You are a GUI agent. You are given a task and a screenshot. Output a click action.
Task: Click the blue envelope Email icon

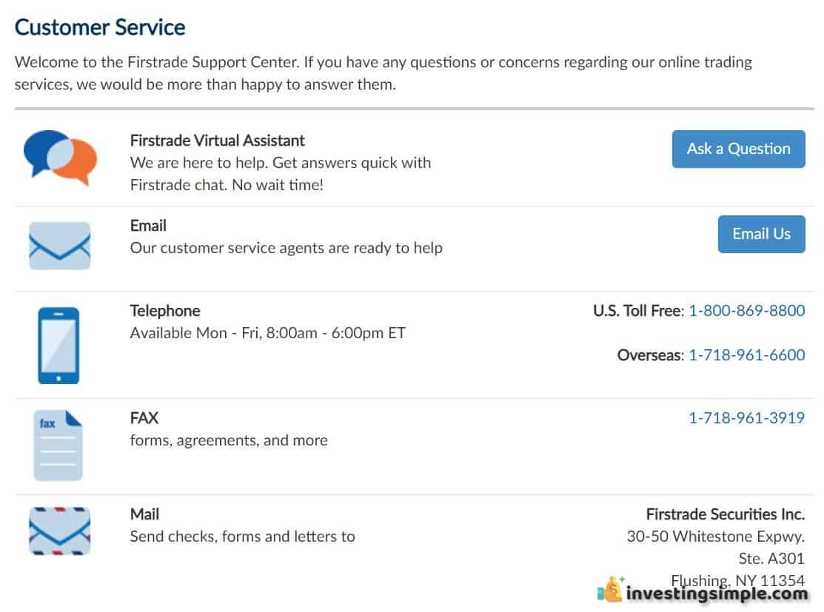[59, 246]
